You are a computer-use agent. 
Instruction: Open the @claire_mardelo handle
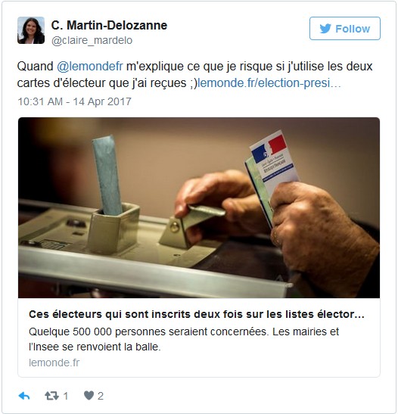coord(92,40)
